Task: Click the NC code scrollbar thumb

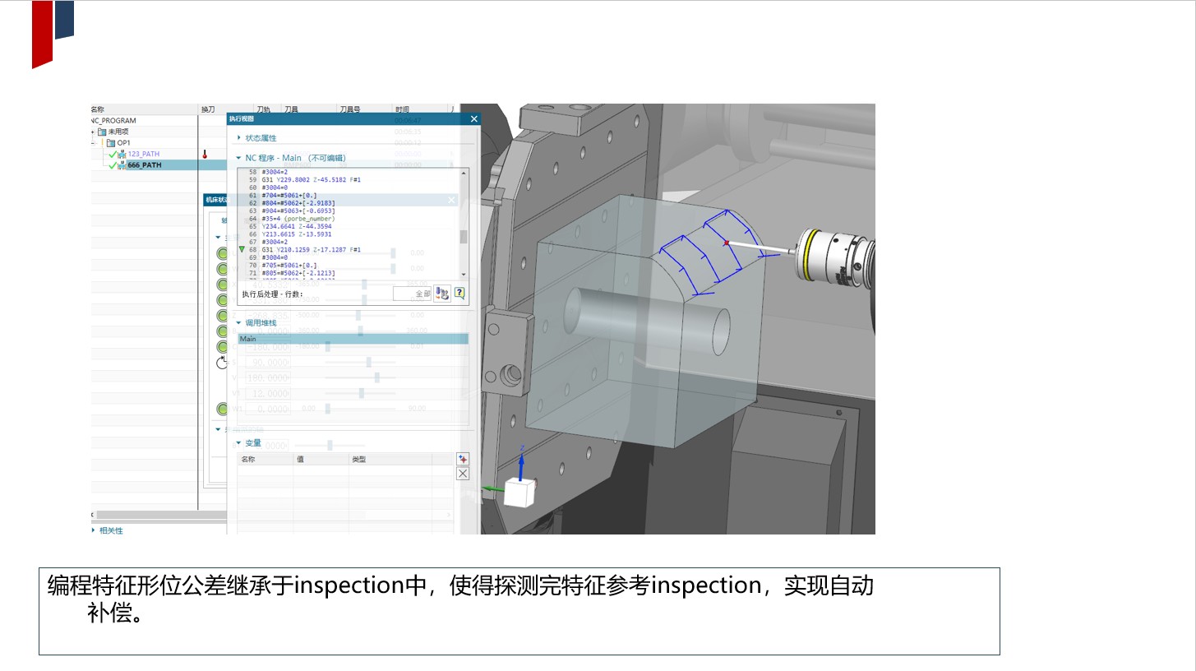Action: click(464, 237)
